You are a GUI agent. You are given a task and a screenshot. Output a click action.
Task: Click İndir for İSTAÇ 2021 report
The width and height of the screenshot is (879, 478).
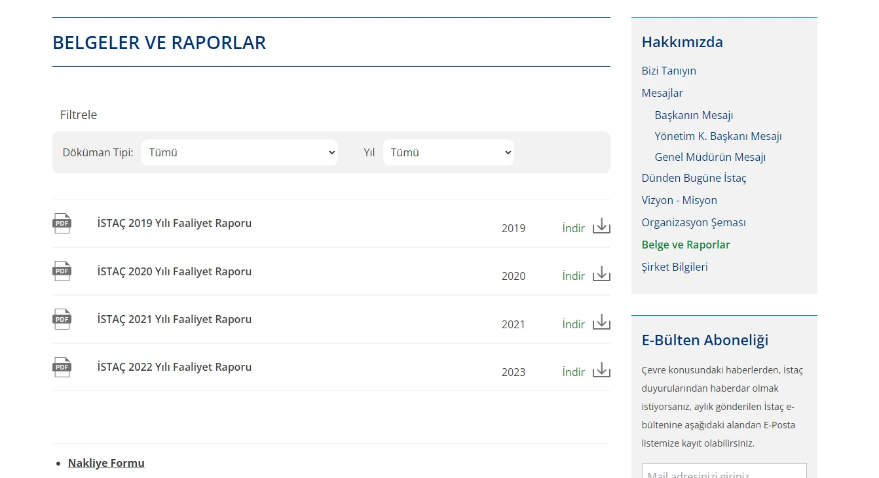click(x=573, y=324)
